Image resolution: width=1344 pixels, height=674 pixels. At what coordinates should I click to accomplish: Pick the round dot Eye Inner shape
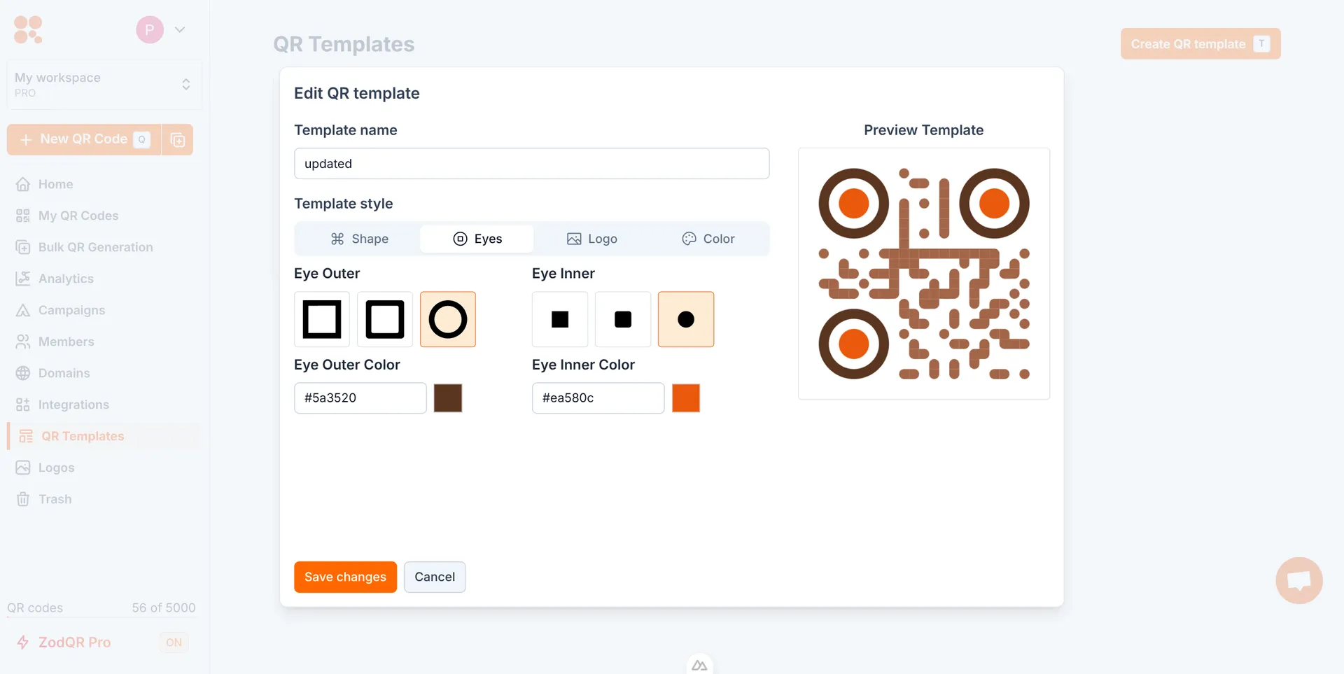click(686, 319)
